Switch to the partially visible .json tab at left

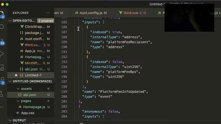point(63,13)
